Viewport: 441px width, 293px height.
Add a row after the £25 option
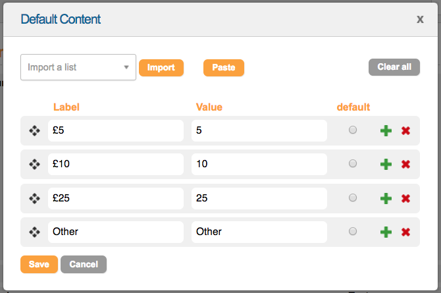click(x=386, y=198)
